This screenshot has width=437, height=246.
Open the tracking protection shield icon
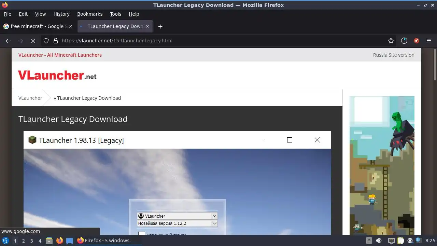click(x=46, y=41)
